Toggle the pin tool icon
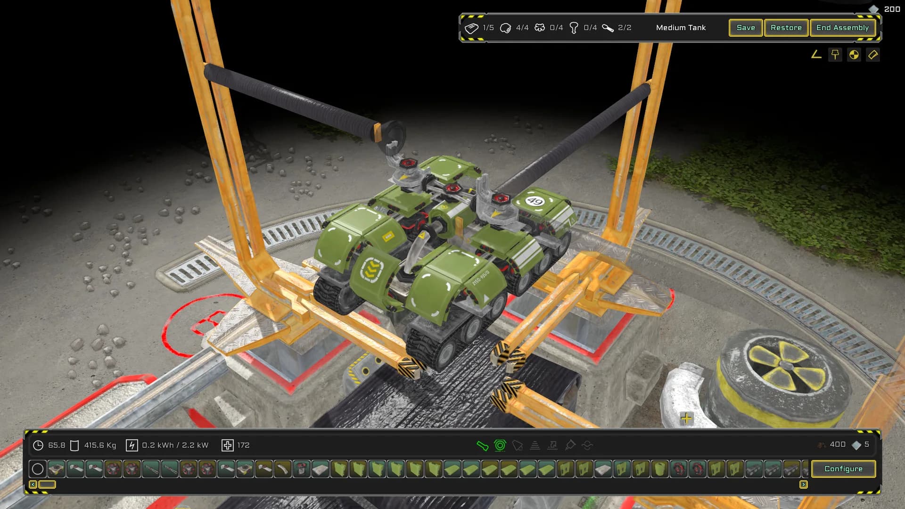 [835, 55]
